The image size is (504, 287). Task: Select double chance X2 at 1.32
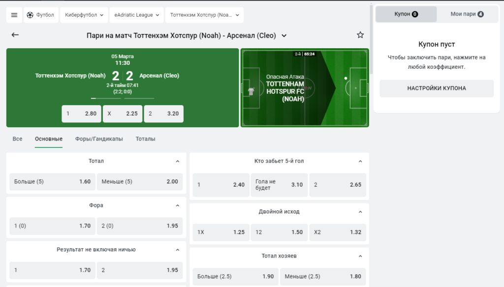pyautogui.click(x=338, y=232)
